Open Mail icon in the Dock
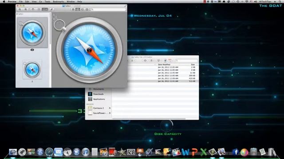284x159 pixels. 58,152
